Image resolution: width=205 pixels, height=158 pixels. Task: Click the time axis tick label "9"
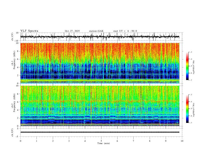pyautogui.click(x=166, y=141)
